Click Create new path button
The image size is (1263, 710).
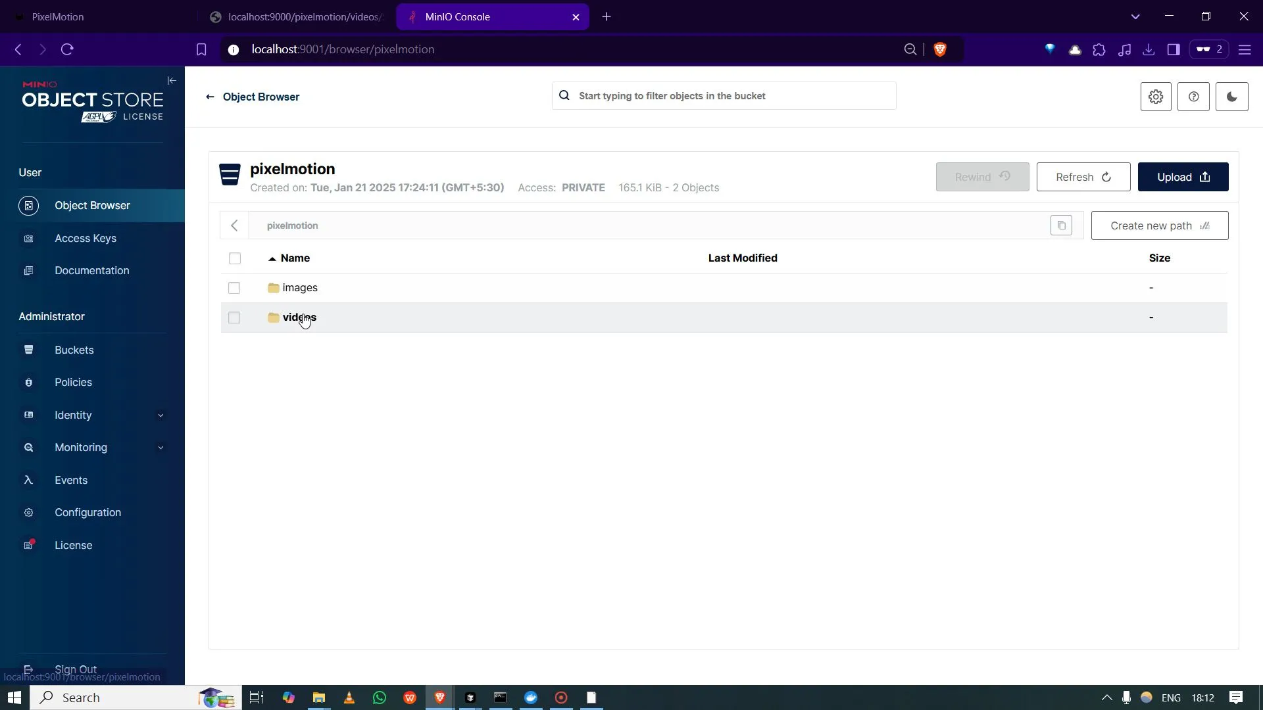pyautogui.click(x=1159, y=225)
